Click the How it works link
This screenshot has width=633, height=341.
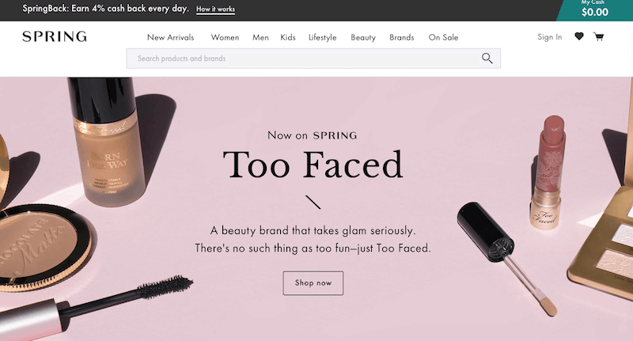tap(215, 9)
